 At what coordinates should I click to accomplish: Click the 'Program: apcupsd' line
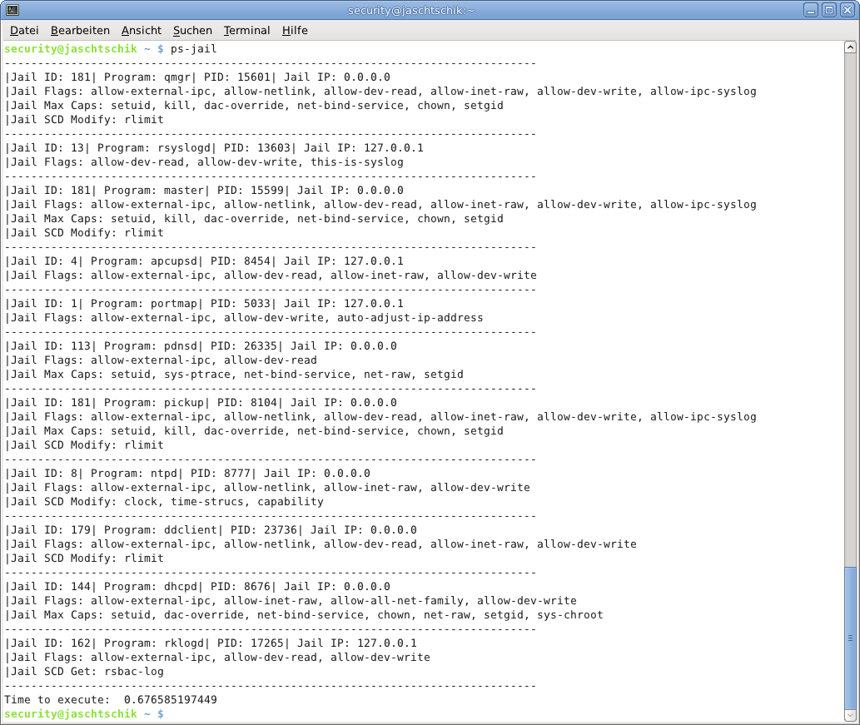tap(205, 261)
